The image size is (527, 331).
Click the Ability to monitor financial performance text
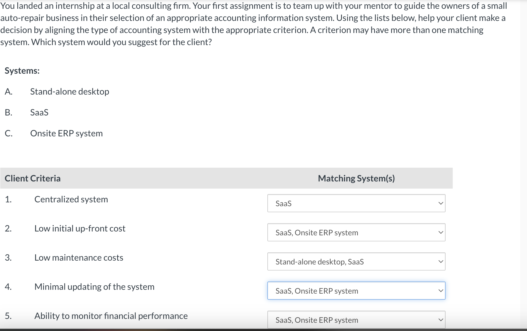click(111, 316)
